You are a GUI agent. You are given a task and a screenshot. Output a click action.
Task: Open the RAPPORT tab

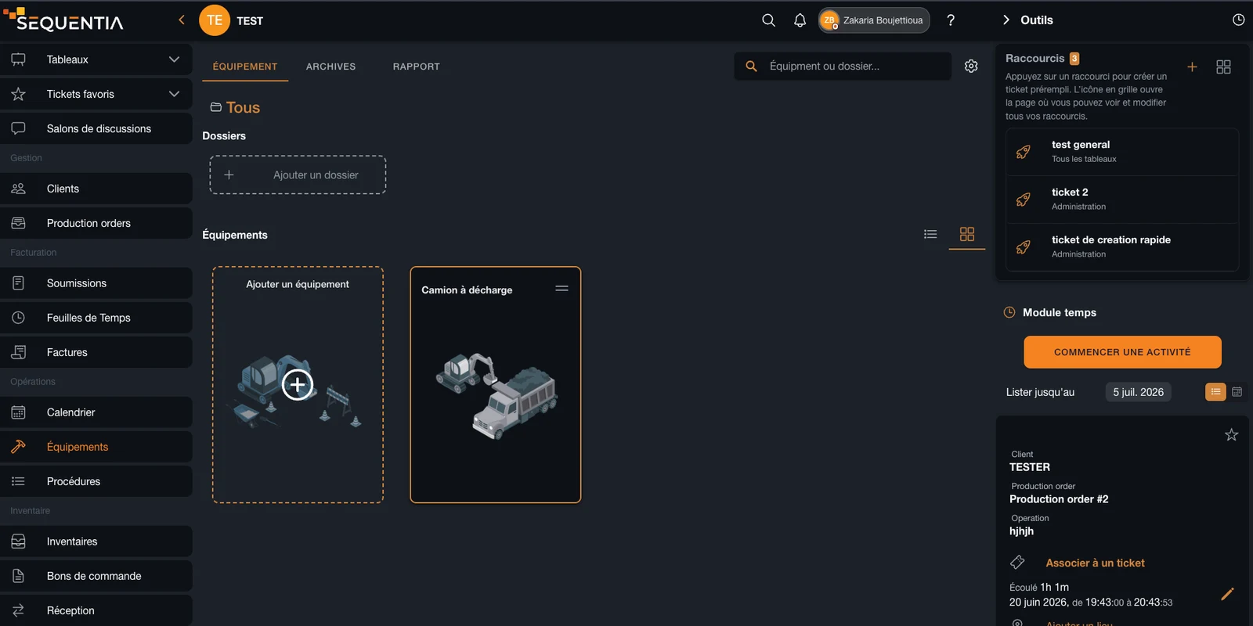(417, 67)
